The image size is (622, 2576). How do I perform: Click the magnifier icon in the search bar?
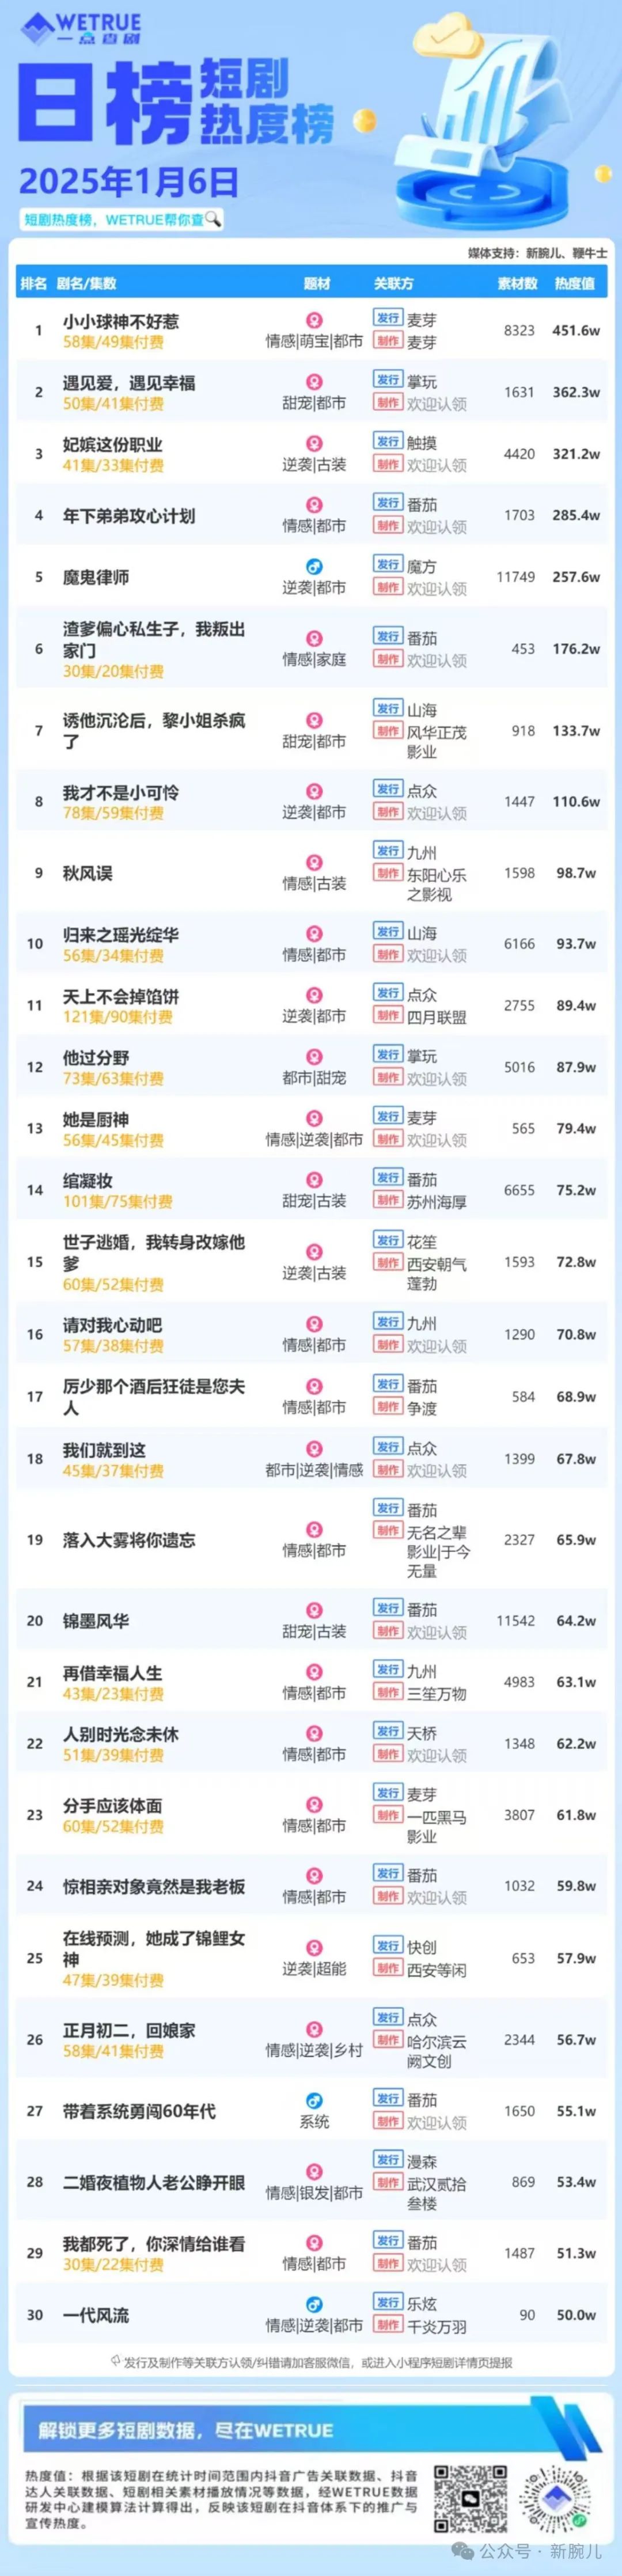pos(213,219)
